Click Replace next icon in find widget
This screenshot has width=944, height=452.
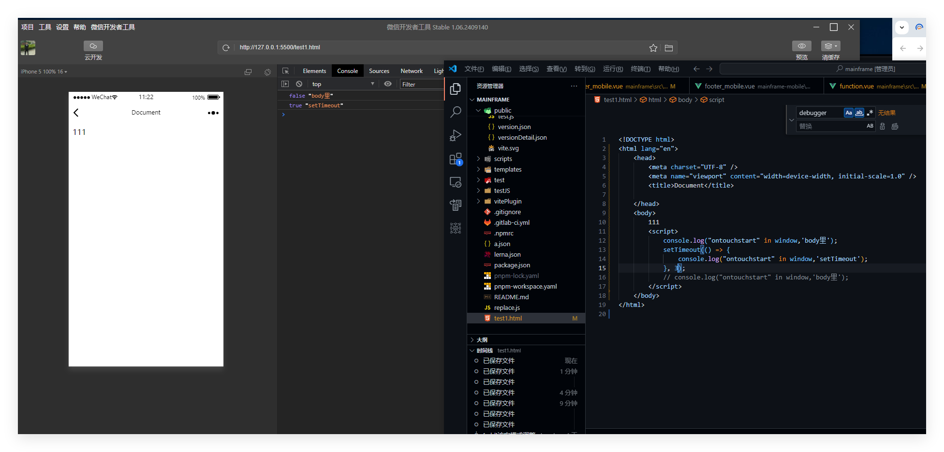pos(883,126)
